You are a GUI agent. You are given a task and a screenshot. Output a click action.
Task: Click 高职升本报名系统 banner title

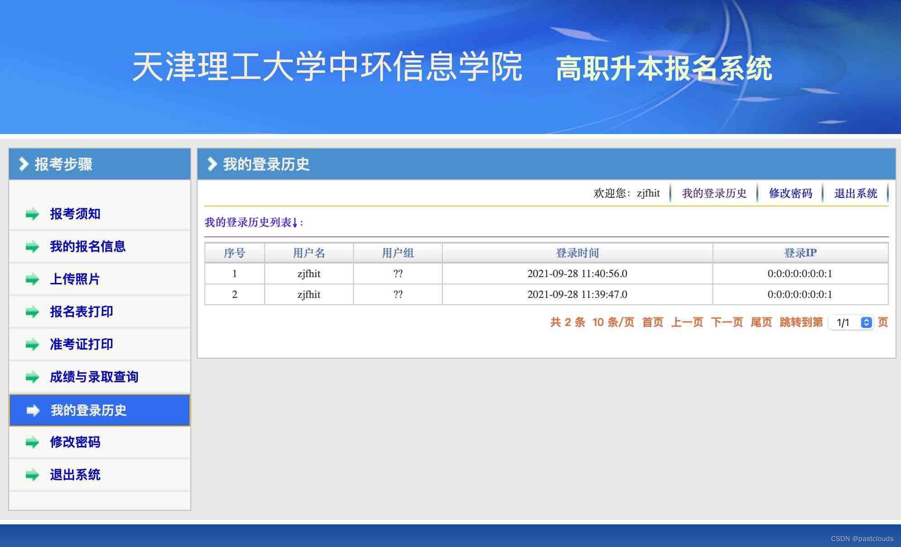click(x=664, y=68)
